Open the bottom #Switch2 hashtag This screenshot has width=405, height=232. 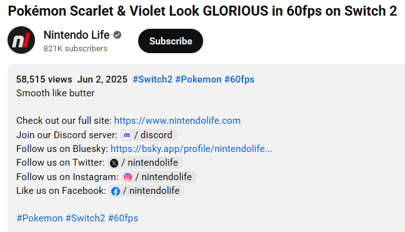coord(85,218)
